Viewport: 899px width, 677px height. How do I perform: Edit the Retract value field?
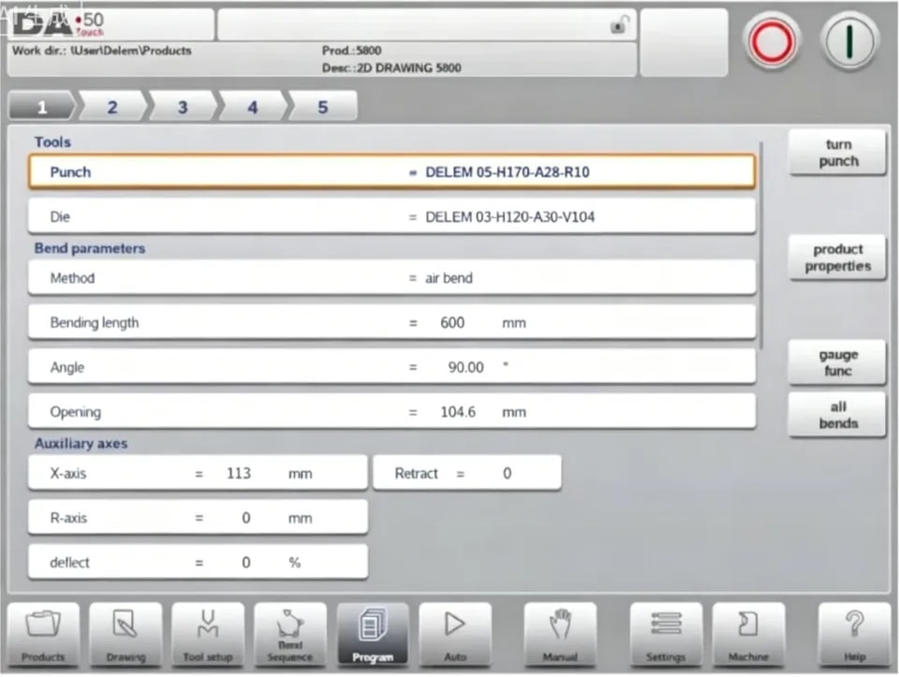coord(467,473)
